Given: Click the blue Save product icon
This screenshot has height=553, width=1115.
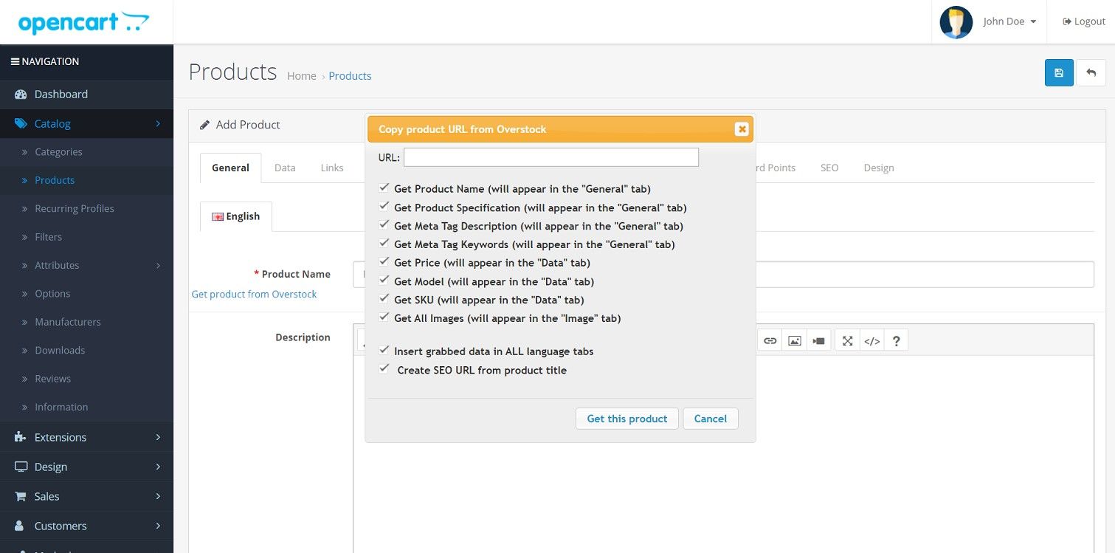Looking at the screenshot, I should 1059,72.
